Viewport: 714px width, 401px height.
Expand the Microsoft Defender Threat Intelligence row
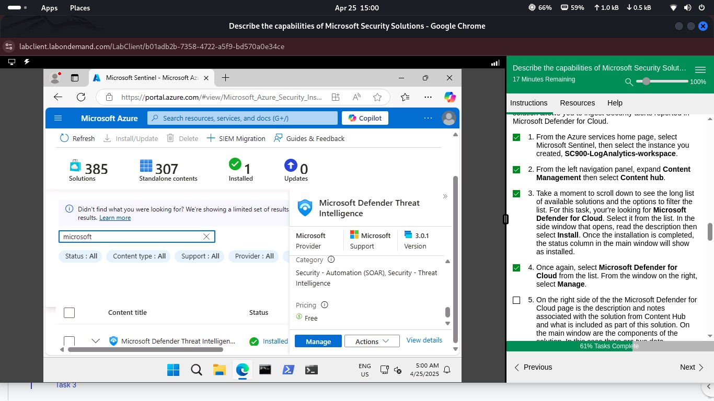point(96,341)
